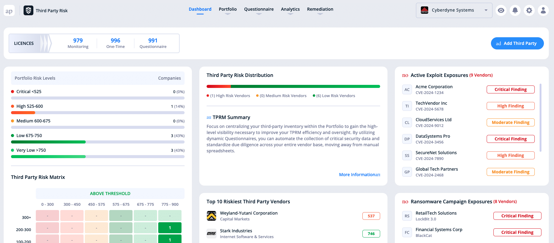Click the AC avatar for Acme Corporation
The width and height of the screenshot is (554, 243).
click(407, 89)
